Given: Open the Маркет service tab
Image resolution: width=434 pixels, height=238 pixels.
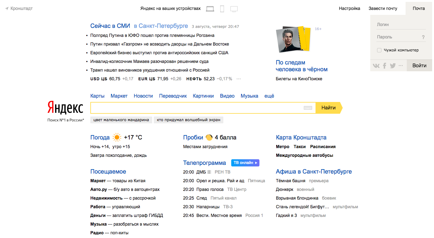Looking at the screenshot, I should (x=119, y=96).
